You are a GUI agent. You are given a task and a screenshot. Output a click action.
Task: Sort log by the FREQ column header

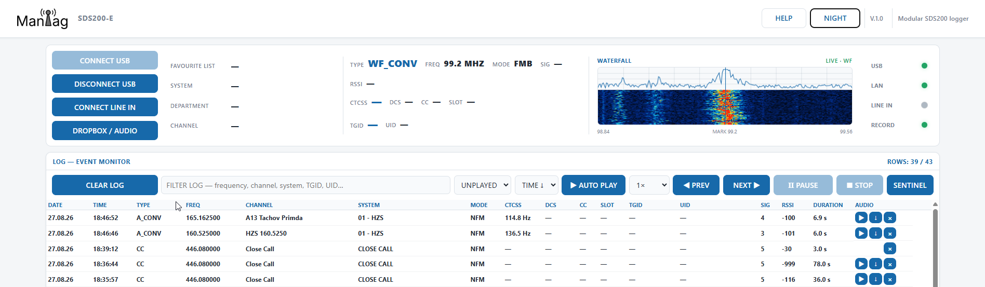tap(193, 205)
